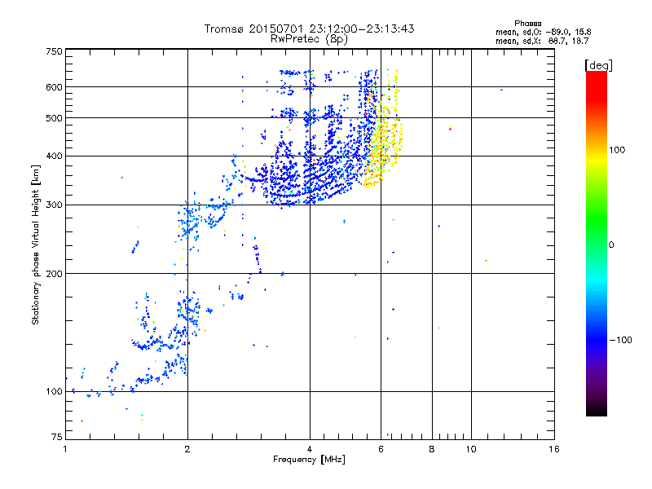Click the x-axis tick label '1'
This screenshot has width=652, height=489.
pos(65,449)
